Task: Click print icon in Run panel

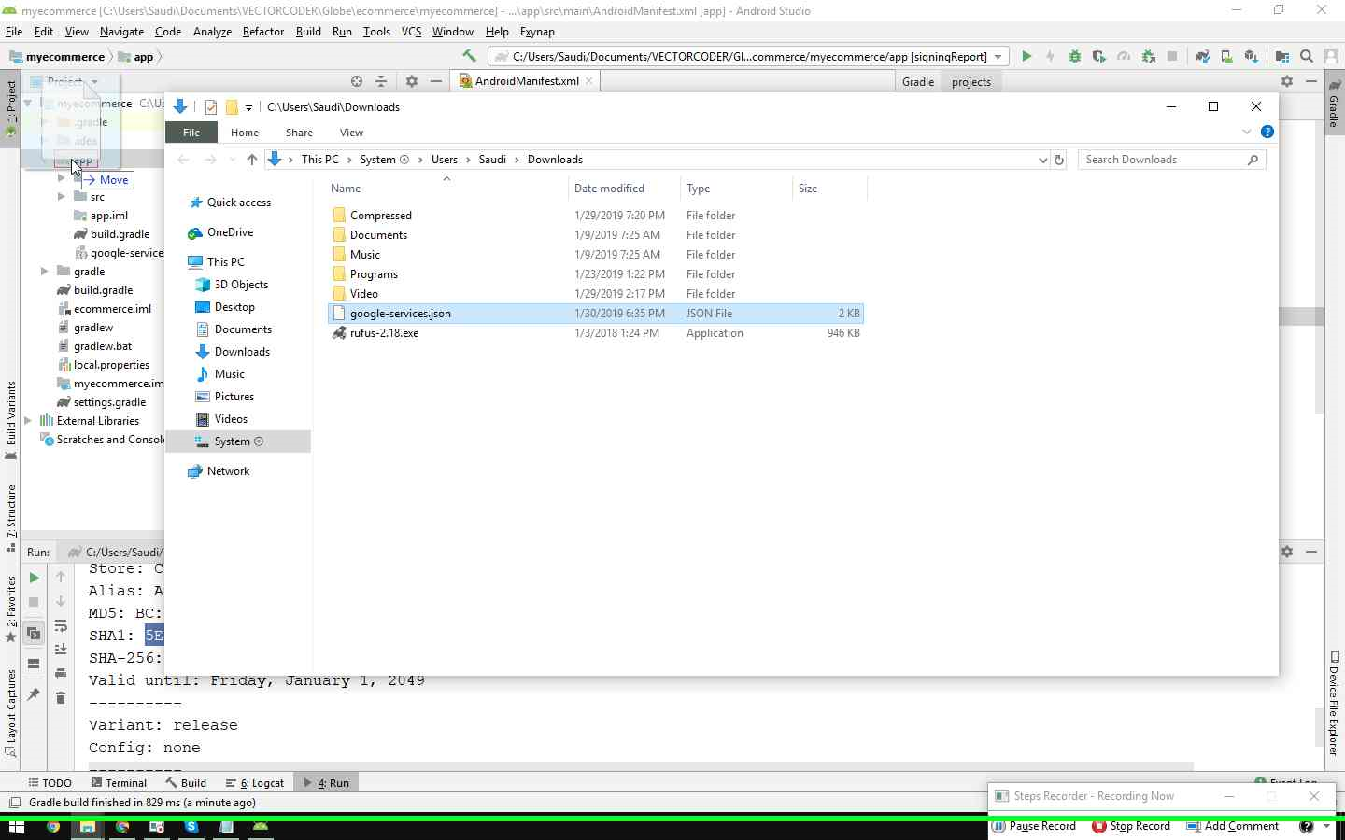Action: click(61, 673)
